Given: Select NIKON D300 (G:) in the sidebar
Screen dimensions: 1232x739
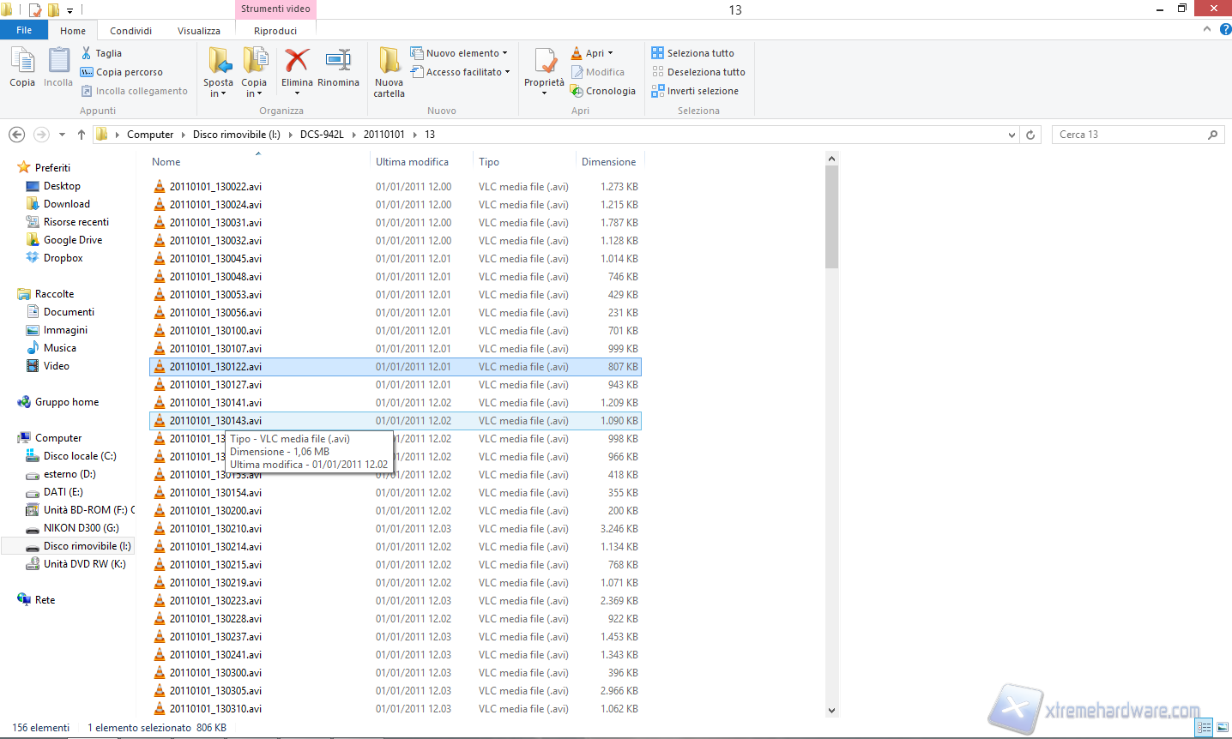Looking at the screenshot, I should [x=81, y=528].
